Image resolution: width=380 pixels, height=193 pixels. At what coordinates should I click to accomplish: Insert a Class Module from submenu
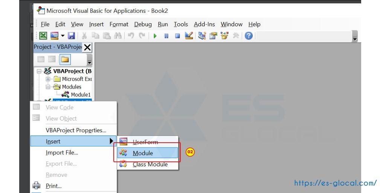[148, 164]
